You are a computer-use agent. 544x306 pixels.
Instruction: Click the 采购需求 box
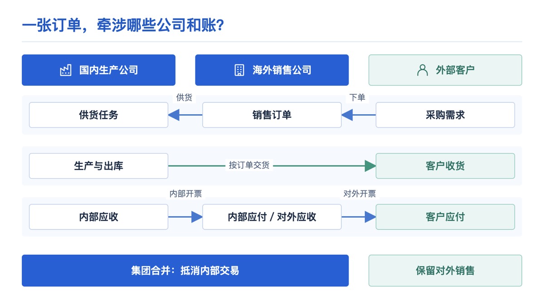coord(445,115)
